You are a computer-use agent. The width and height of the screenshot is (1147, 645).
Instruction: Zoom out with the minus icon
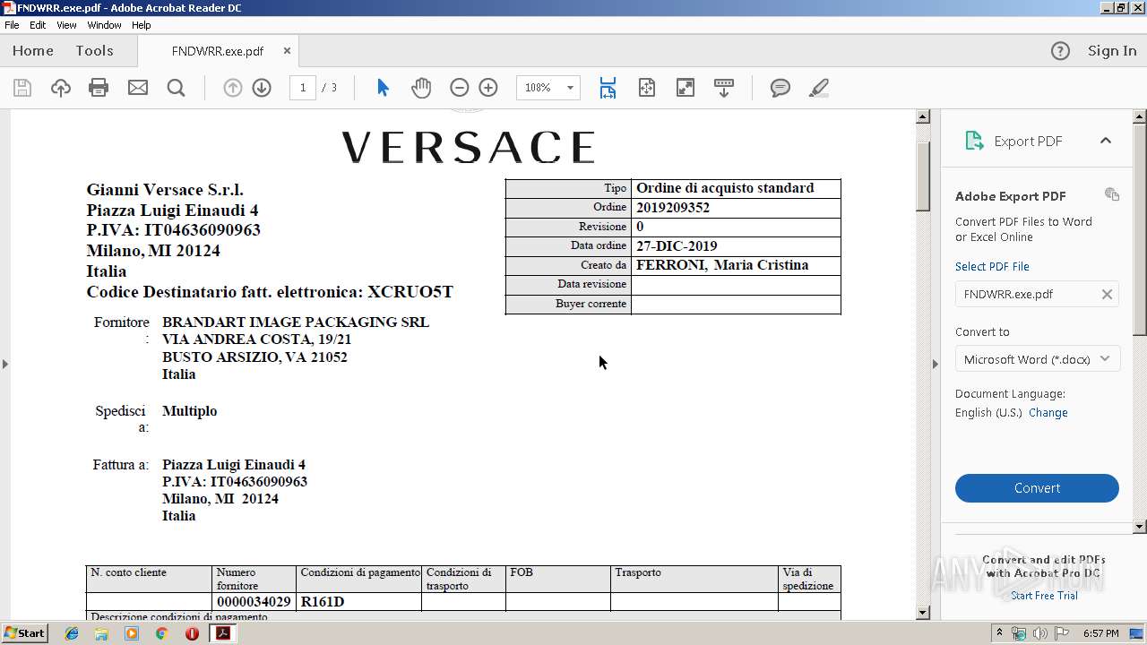(460, 88)
